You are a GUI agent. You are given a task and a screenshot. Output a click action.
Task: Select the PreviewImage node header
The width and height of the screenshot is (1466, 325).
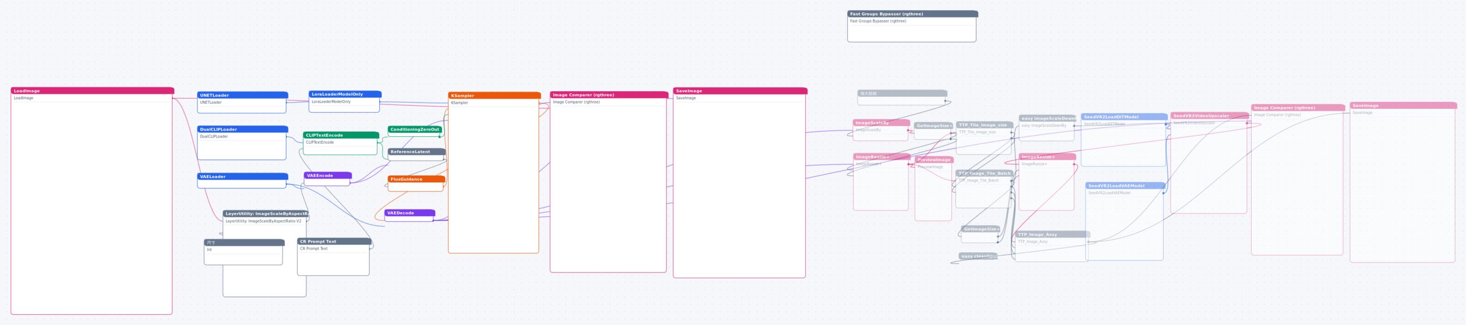click(934, 159)
